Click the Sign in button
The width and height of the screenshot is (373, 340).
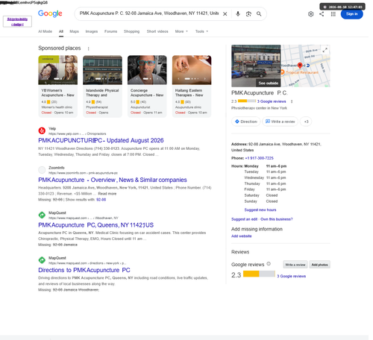pos(351,14)
